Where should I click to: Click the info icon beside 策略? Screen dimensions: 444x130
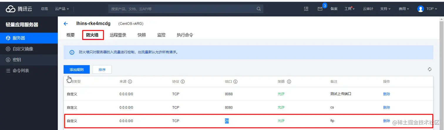point(289,81)
